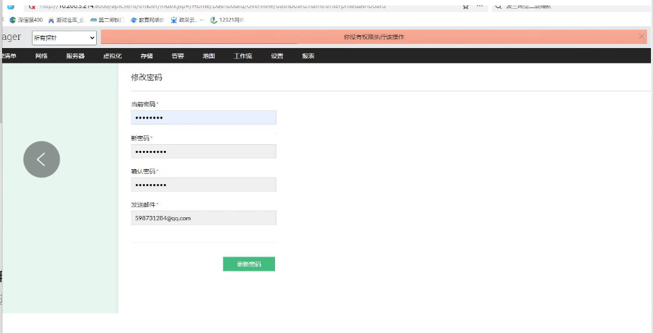The width and height of the screenshot is (653, 333).
Task: Click the 当前密码 password field
Action: [203, 118]
